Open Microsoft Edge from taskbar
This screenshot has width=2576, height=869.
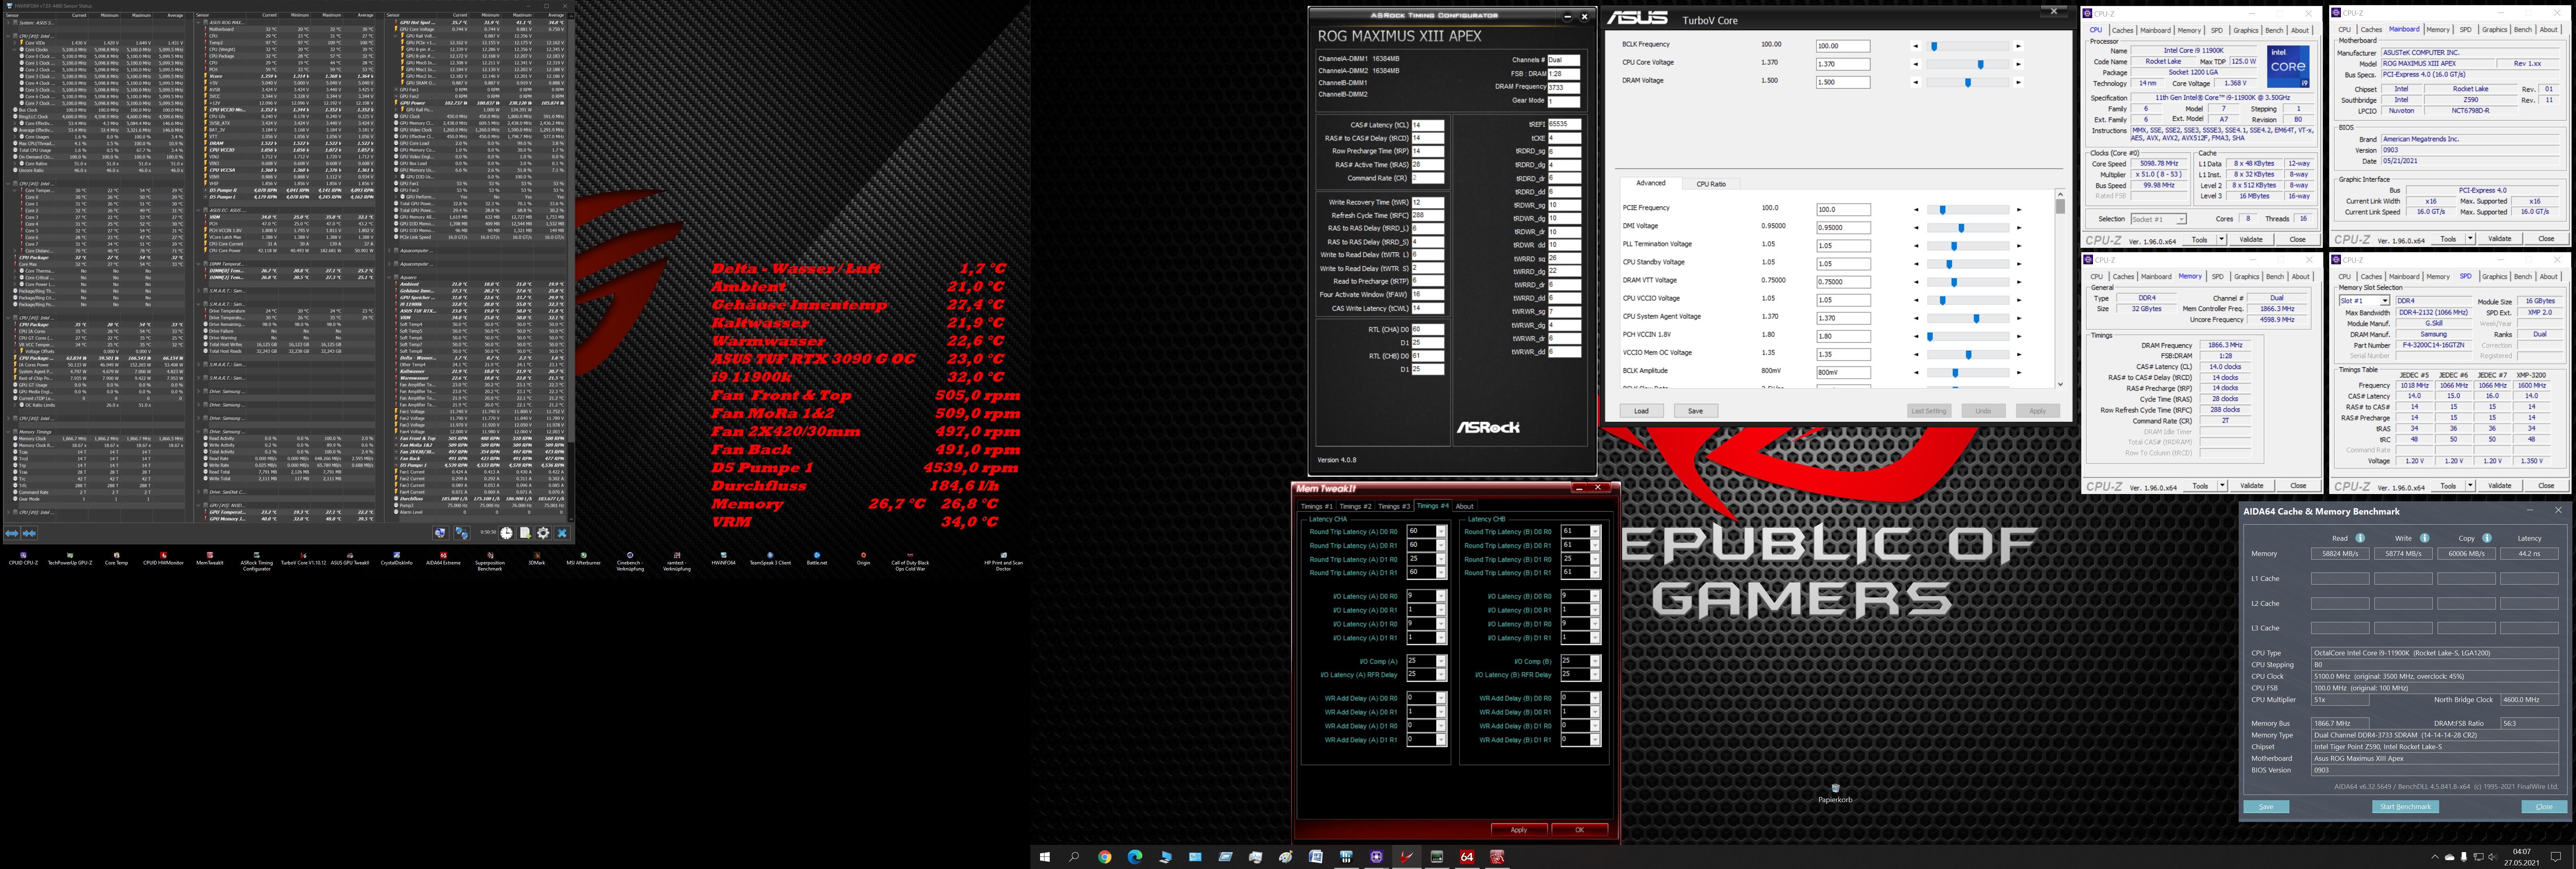click(1135, 857)
